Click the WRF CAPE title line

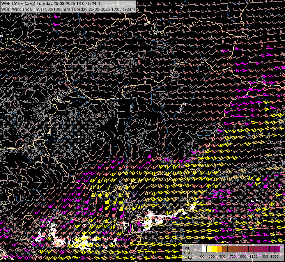[x=50, y=3]
